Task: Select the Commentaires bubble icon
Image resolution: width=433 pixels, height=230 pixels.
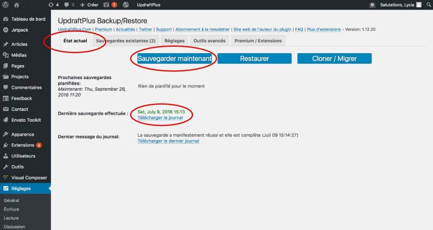Action: tap(6, 87)
